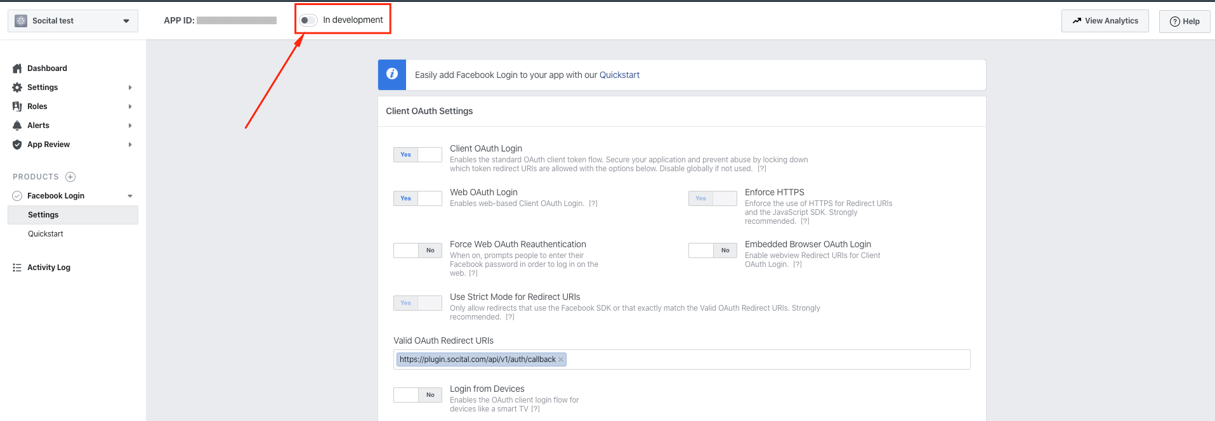Expand the Settings sidebar arrow

point(130,87)
